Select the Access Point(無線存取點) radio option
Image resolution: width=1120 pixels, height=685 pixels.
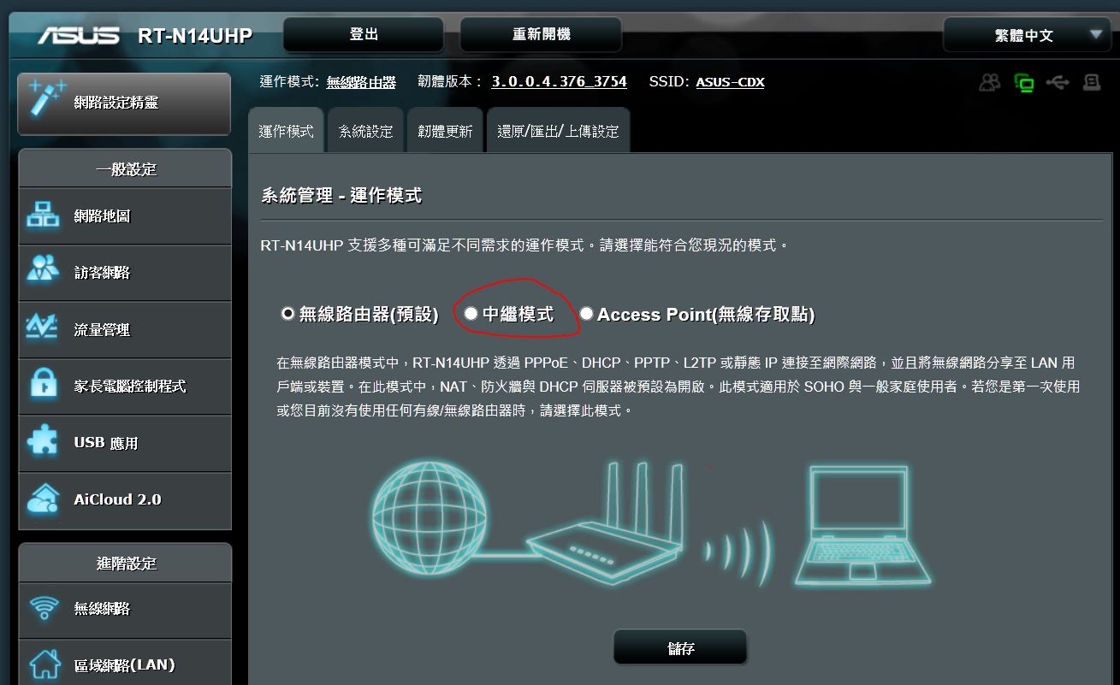point(586,314)
